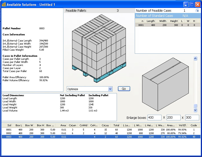The height and width of the screenshot is (157, 202).
Task: Click the Enlarge boxes length field with 400
Action: coord(154,118)
